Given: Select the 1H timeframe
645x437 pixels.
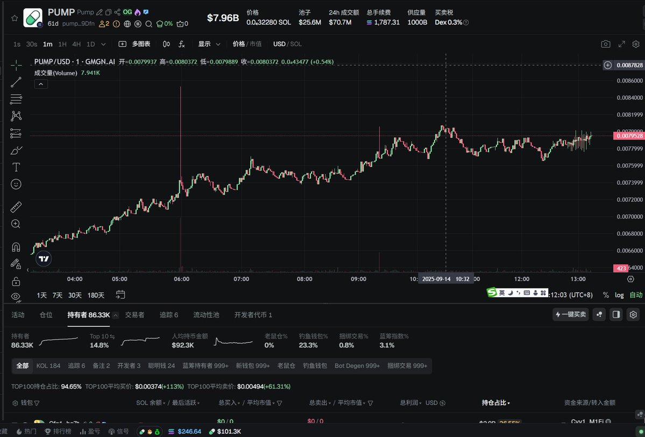Looking at the screenshot, I should [62, 44].
